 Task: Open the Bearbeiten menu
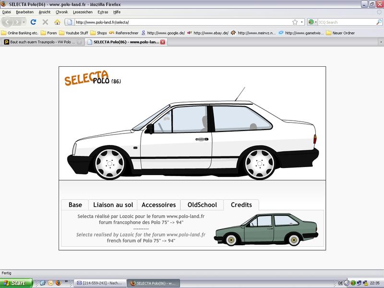tap(25, 12)
